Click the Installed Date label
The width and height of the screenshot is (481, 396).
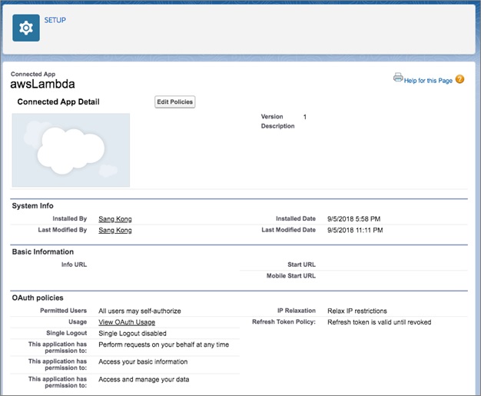click(x=296, y=218)
